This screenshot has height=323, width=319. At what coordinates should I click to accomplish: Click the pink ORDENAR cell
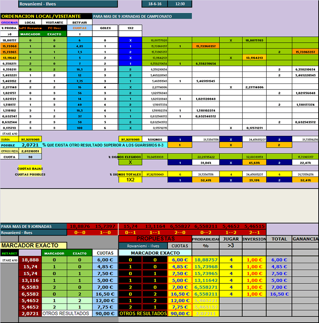(x=10, y=22)
